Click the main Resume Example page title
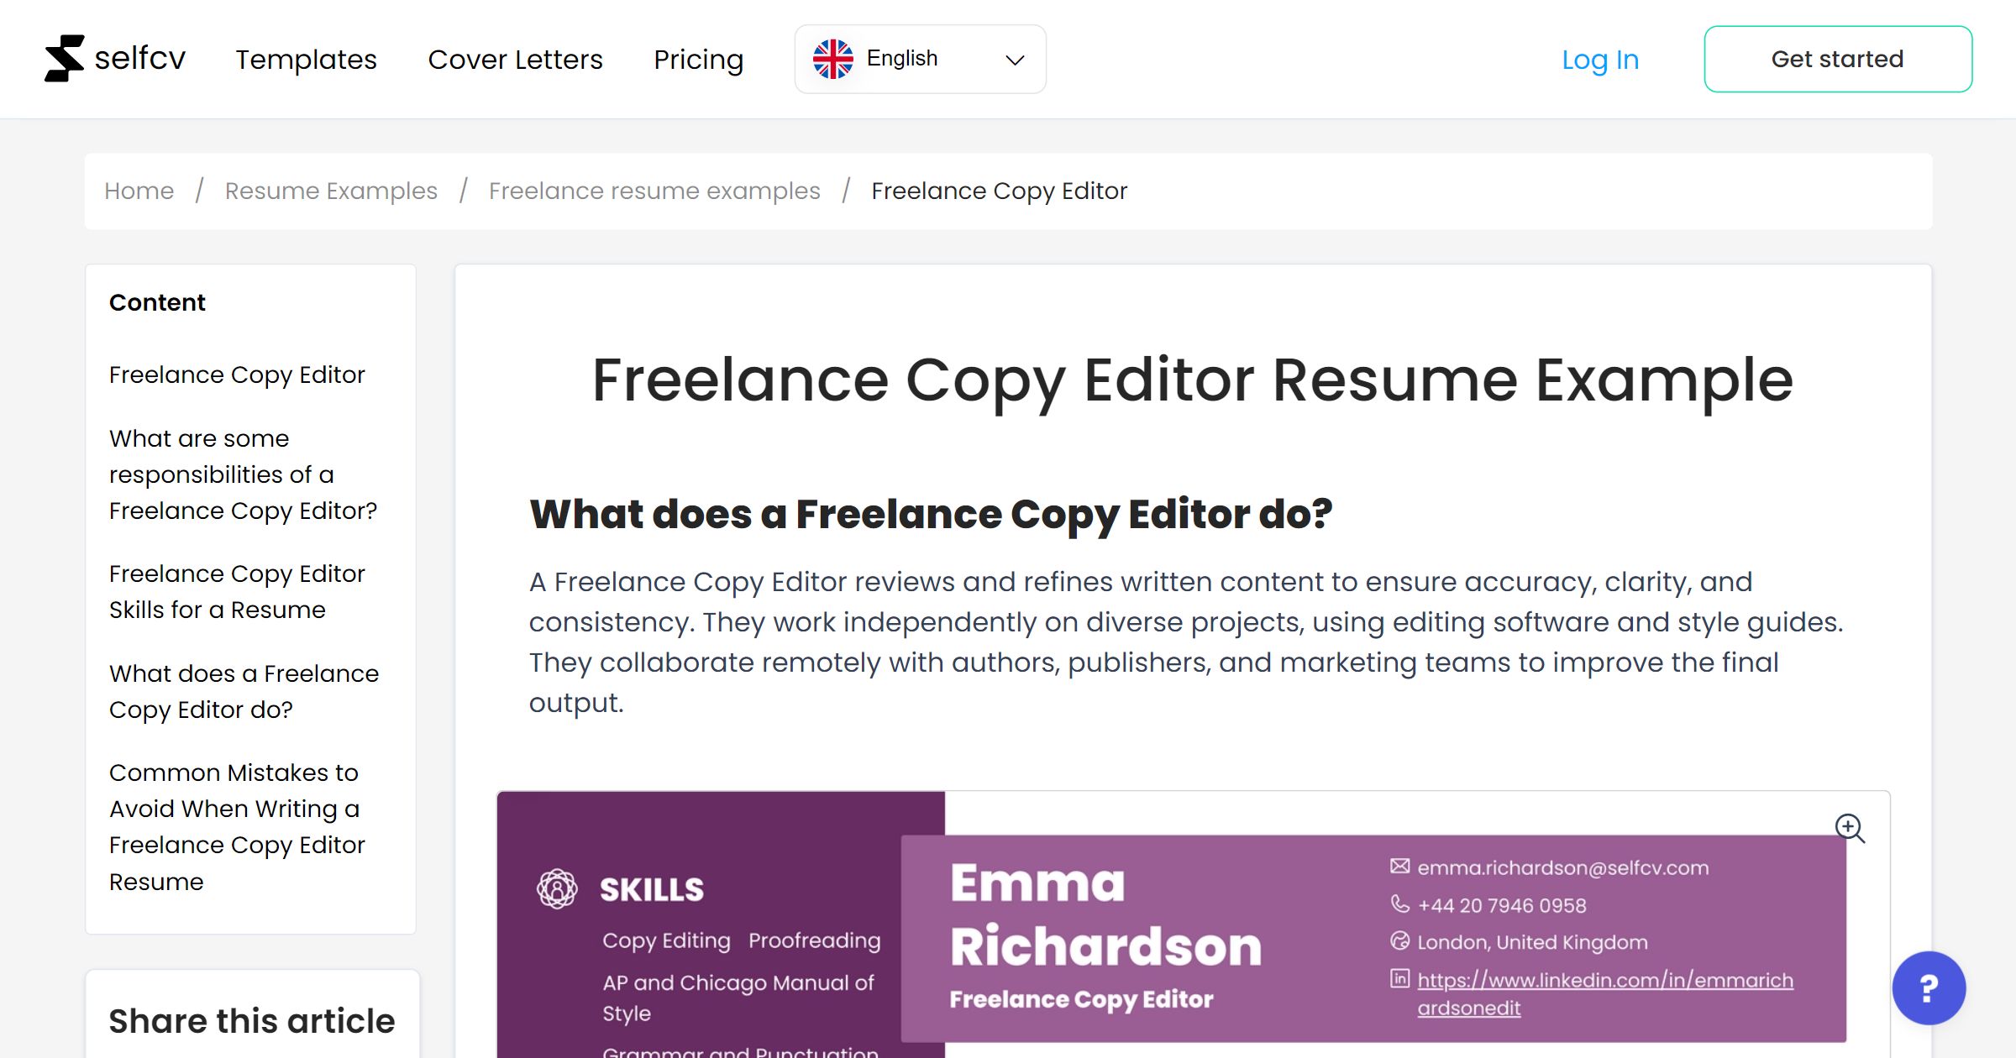This screenshot has width=2016, height=1058. pos(1193,380)
